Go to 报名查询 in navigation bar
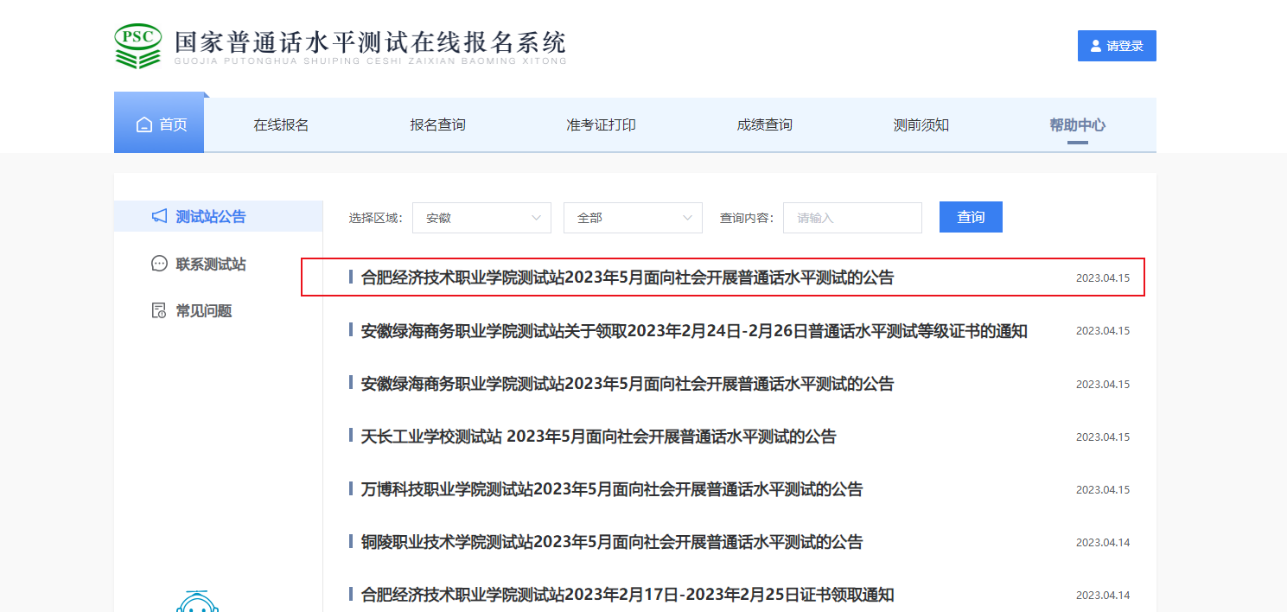Screen dimensions: 1287x612 tap(437, 125)
